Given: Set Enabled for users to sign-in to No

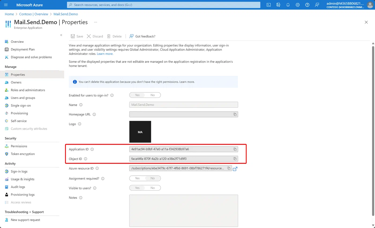Looking at the screenshot, I should 153,95.
